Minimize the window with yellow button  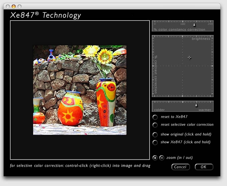(14, 6)
